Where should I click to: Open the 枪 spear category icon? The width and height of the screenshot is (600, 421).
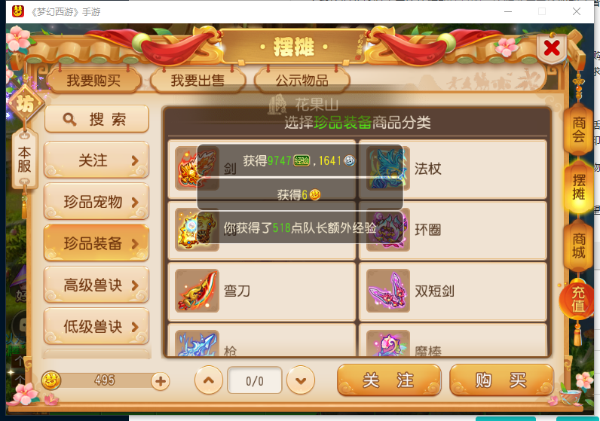(197, 343)
